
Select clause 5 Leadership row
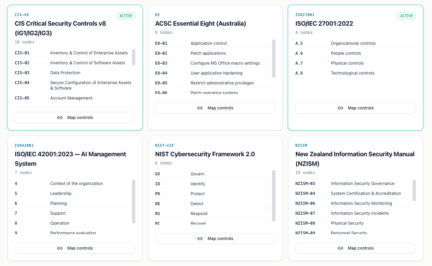[x=73, y=194]
